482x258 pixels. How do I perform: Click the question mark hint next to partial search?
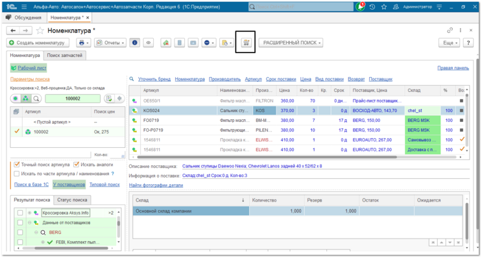(x=113, y=174)
